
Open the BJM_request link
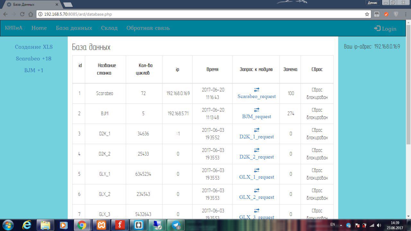click(257, 117)
